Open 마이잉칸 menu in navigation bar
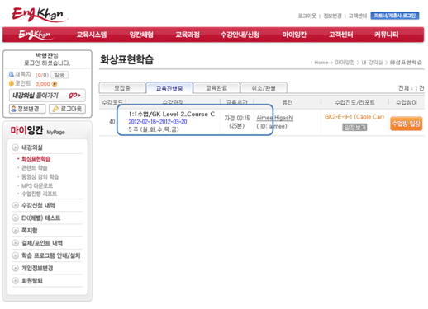Image resolution: width=428 pixels, height=309 pixels. coord(294,35)
